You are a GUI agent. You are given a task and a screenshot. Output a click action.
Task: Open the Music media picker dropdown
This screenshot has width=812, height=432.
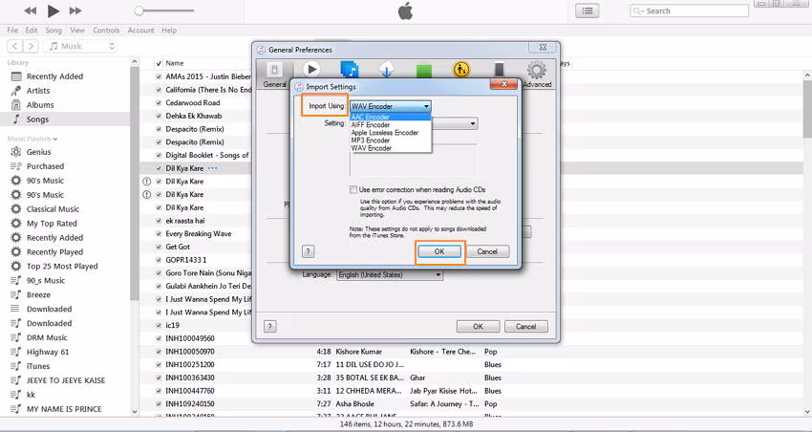[81, 46]
